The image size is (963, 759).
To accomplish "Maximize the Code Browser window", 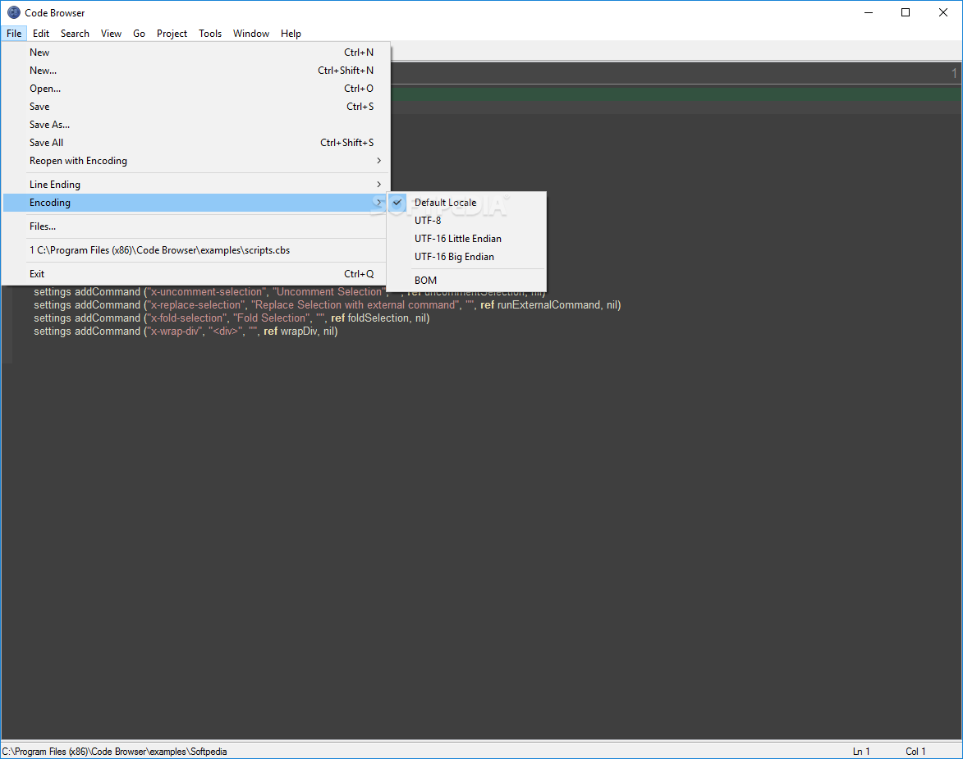I will point(906,12).
